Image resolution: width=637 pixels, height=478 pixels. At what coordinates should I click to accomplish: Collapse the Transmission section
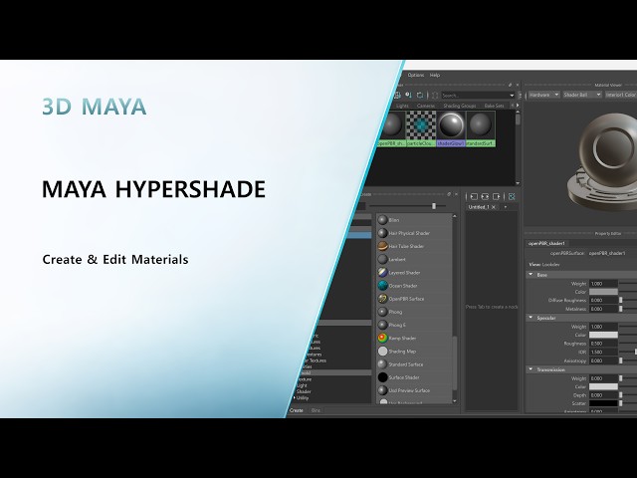pyautogui.click(x=531, y=369)
